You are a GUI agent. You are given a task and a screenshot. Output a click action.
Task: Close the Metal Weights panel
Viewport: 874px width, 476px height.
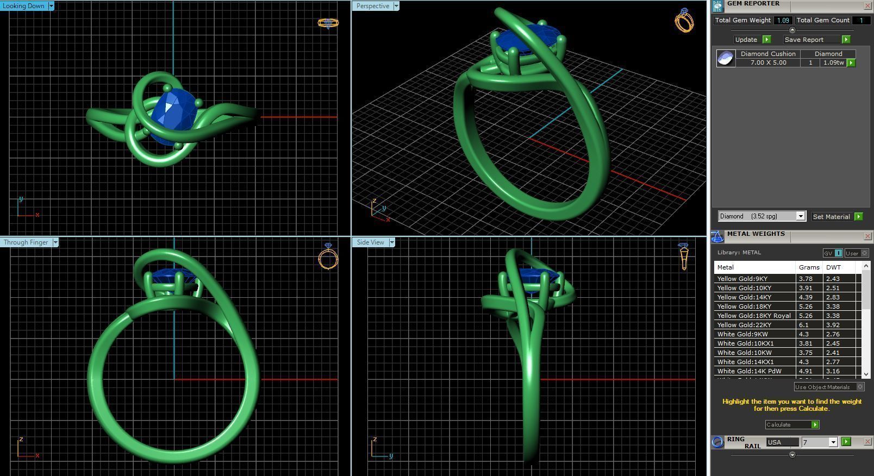coord(867,236)
